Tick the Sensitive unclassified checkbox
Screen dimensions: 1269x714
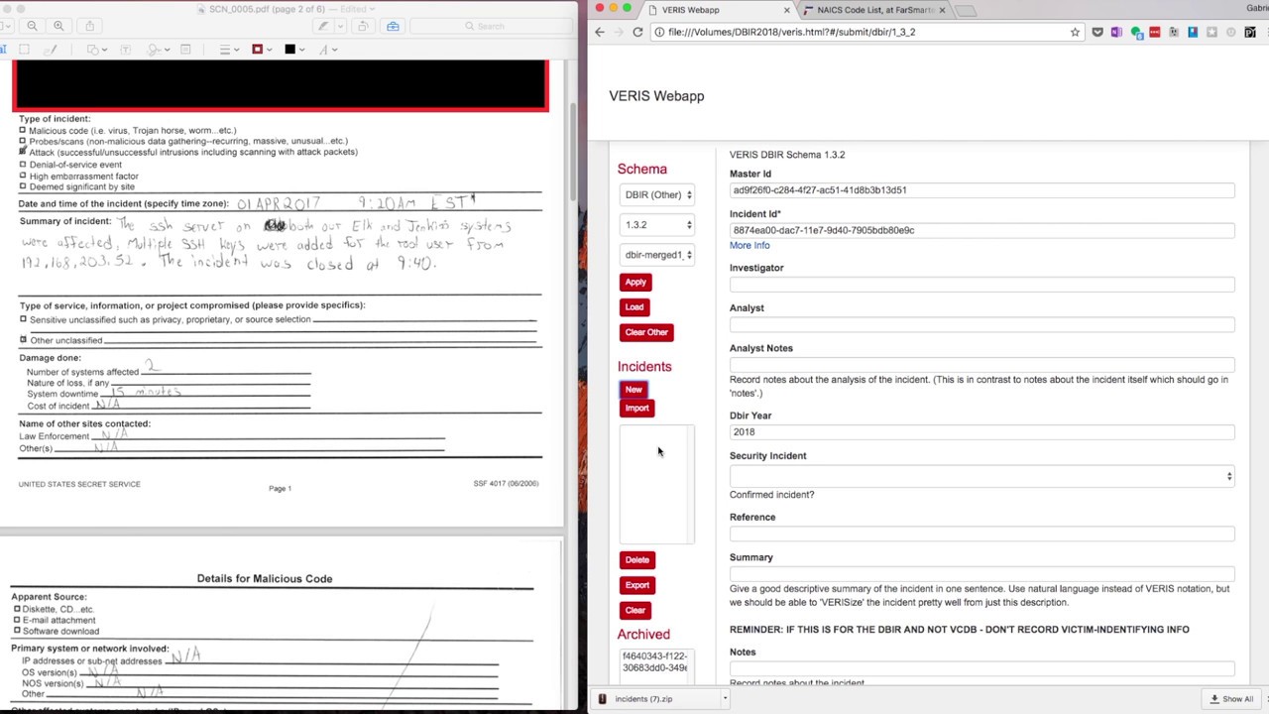pyautogui.click(x=23, y=319)
